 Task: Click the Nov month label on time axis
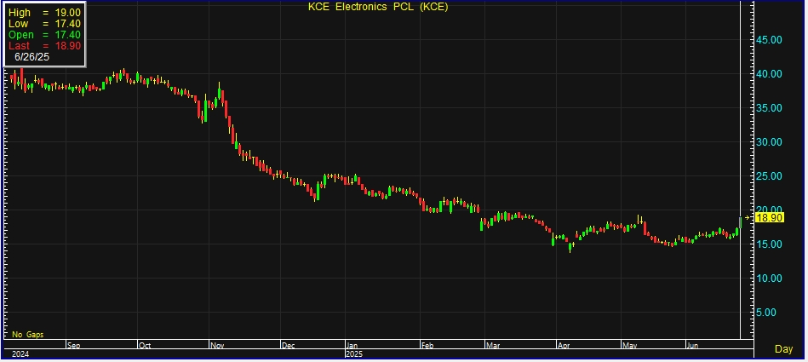tap(215, 345)
